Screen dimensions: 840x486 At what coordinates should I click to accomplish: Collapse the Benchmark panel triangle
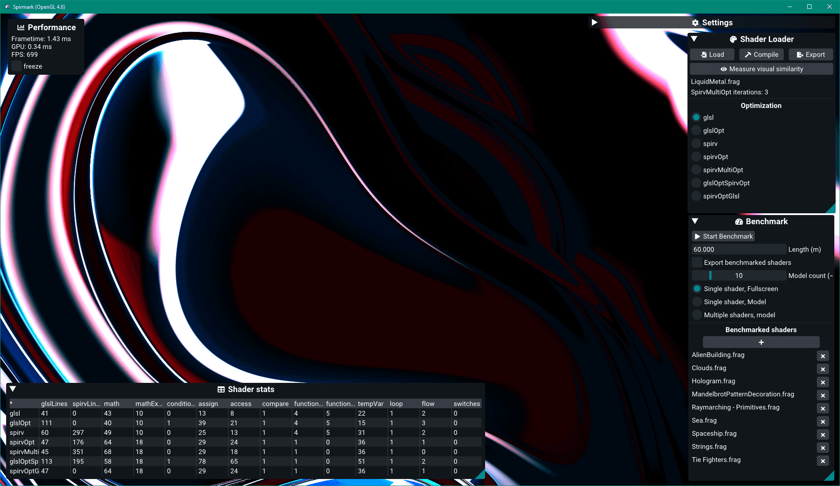tap(695, 221)
